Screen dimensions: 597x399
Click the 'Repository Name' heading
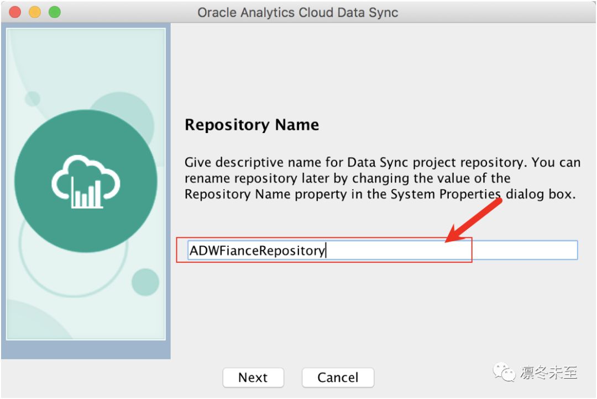point(252,125)
